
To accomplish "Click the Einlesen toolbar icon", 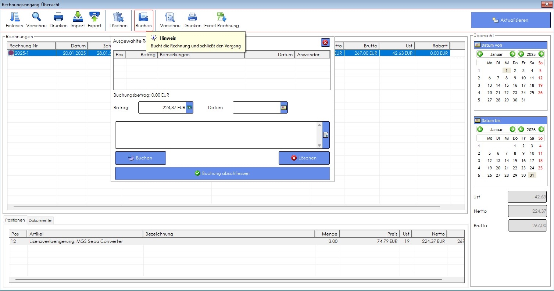I will [14, 20].
